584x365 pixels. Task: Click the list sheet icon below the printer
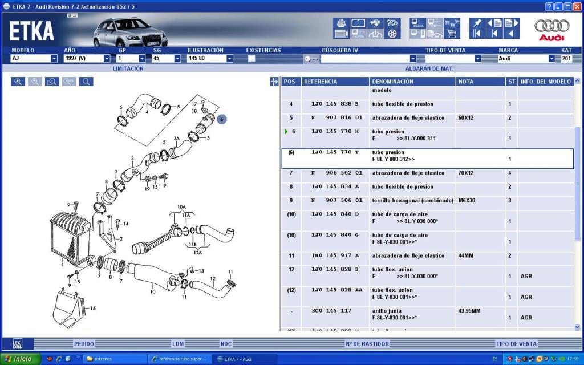point(341,34)
